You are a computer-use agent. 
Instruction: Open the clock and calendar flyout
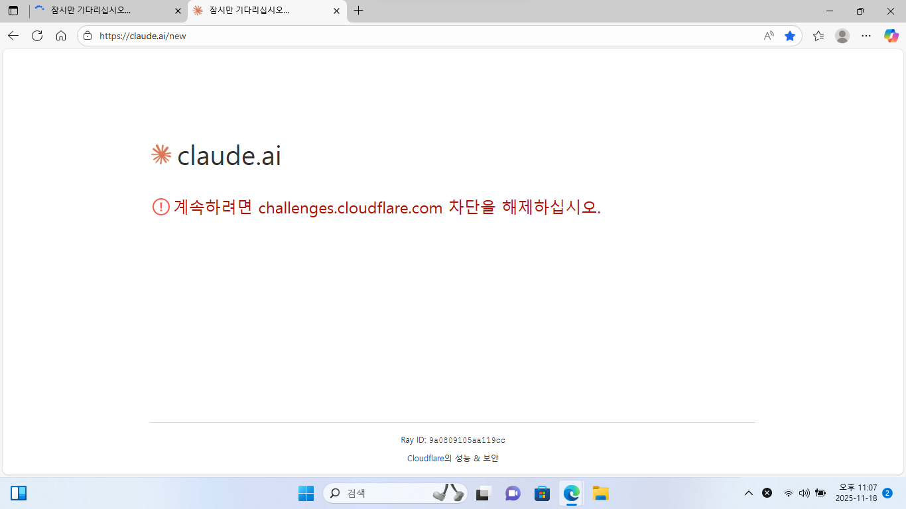point(856,493)
